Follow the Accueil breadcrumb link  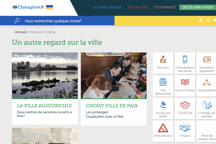pos(21,32)
